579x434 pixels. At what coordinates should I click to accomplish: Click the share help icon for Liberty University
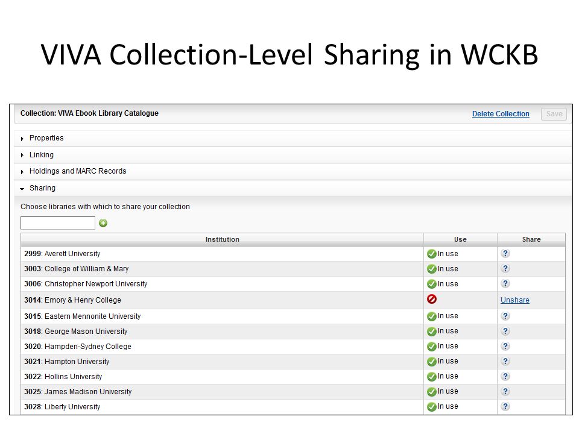point(505,406)
